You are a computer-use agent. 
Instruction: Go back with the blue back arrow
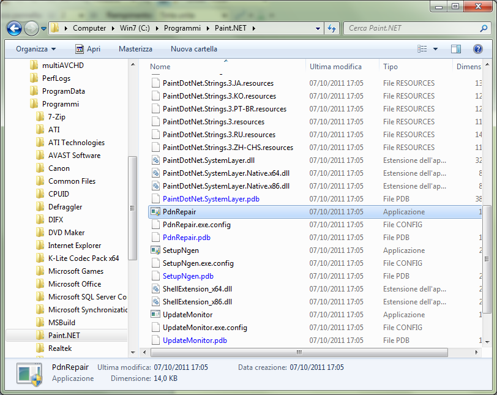14,29
